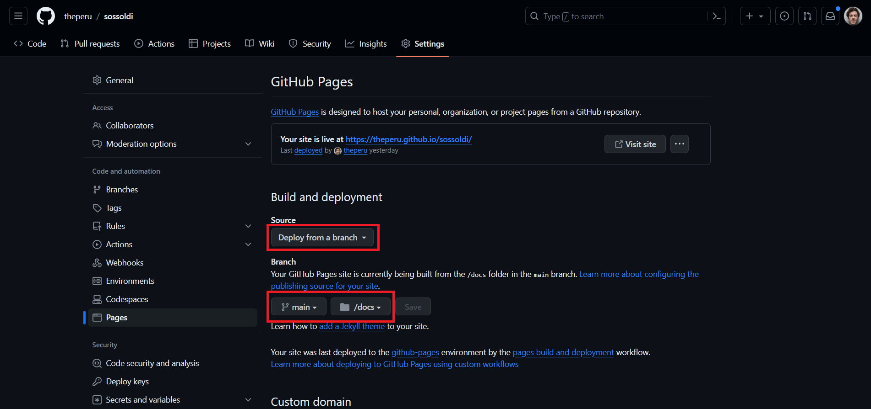Expand the Rules section chevron

(248, 226)
